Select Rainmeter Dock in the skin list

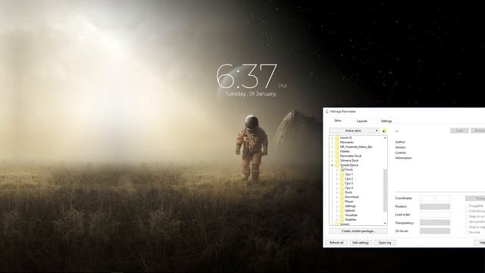pos(350,156)
